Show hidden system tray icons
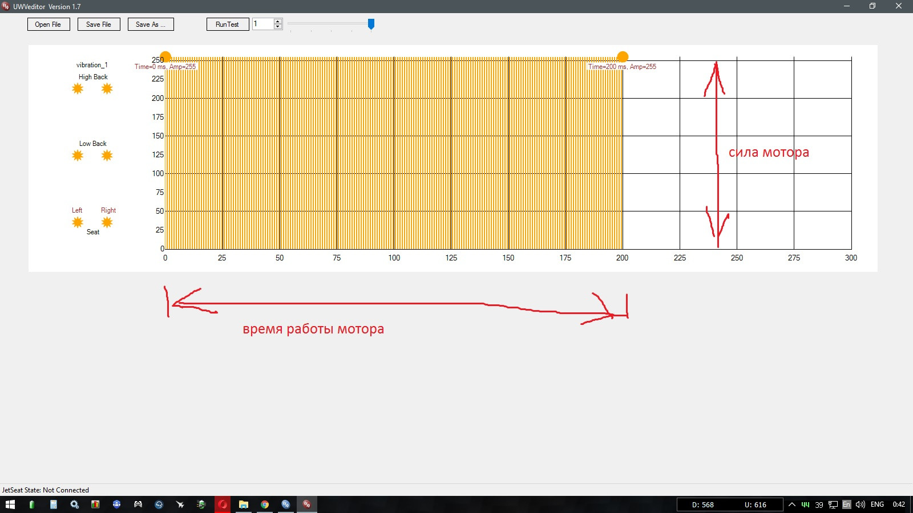The width and height of the screenshot is (913, 513). (x=792, y=504)
